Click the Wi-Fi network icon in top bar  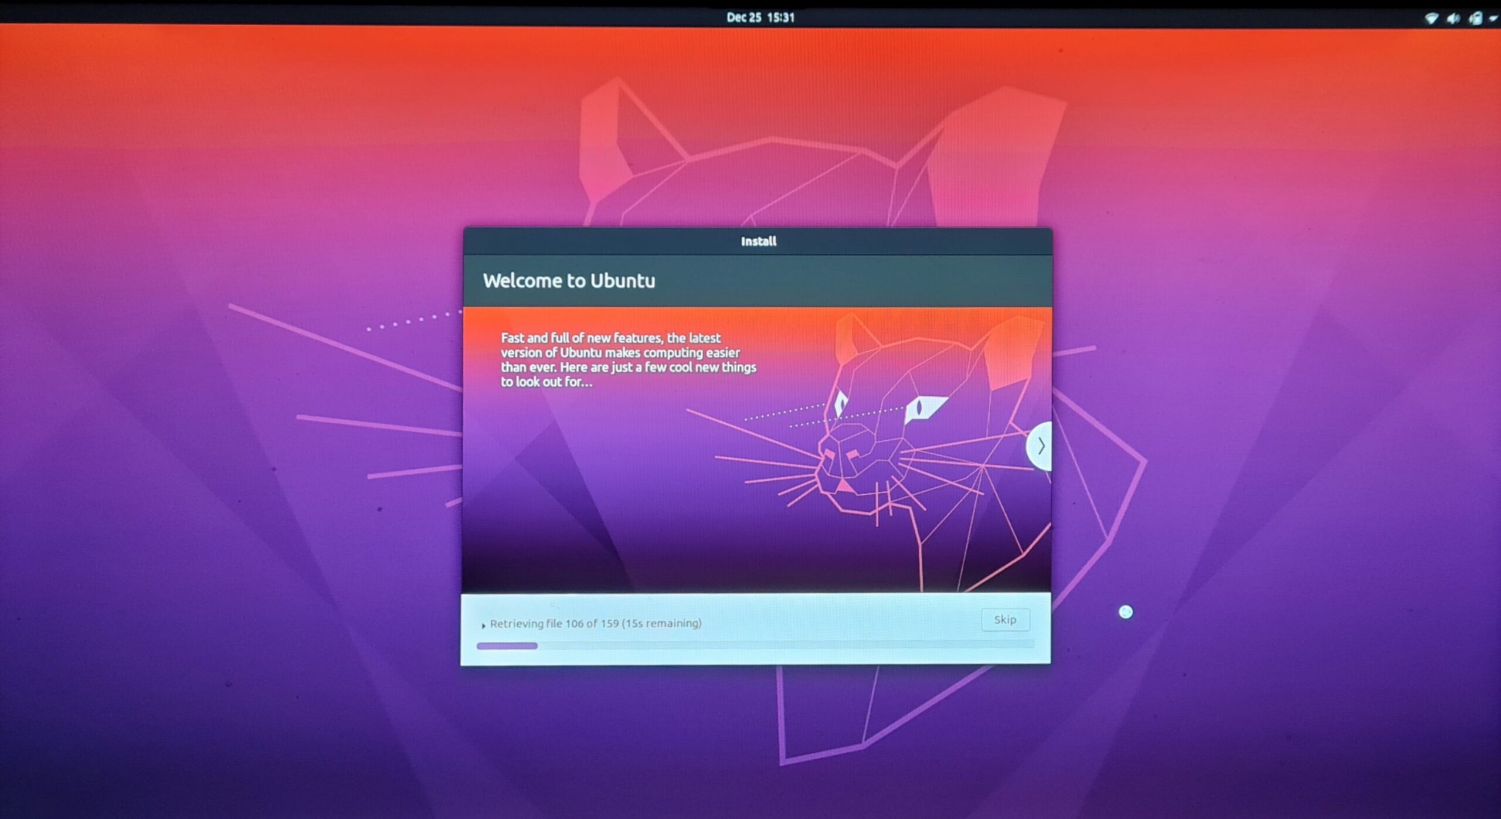[x=1431, y=19]
